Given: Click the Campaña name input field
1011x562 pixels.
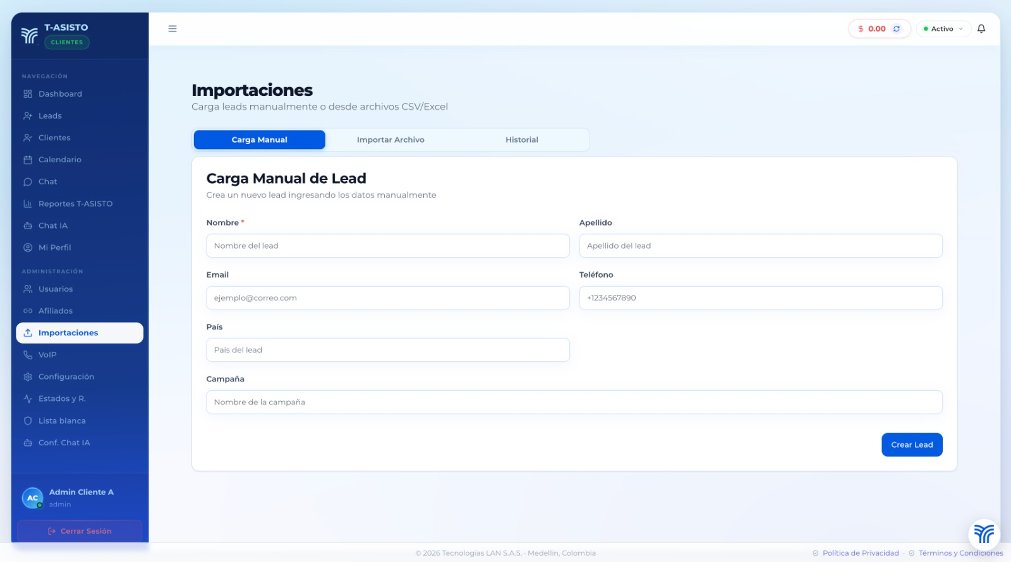Looking at the screenshot, I should pyautogui.click(x=574, y=402).
